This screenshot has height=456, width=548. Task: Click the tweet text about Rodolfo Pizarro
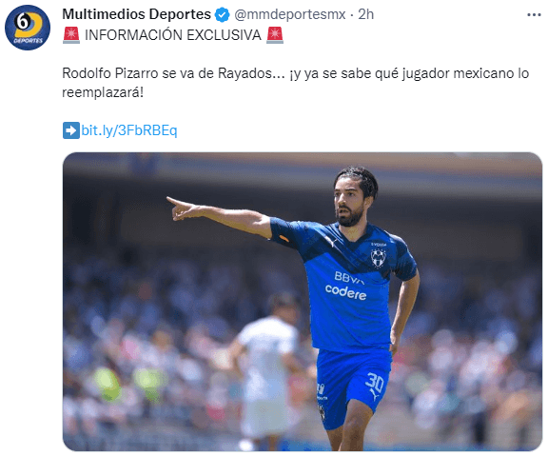tap(295, 83)
